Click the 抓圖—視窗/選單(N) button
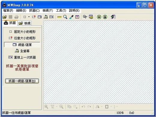Screen dimensions: 156x117 coord(22,81)
